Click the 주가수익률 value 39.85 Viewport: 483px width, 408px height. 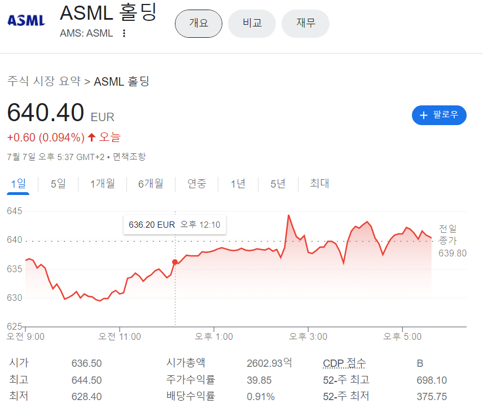[259, 380]
